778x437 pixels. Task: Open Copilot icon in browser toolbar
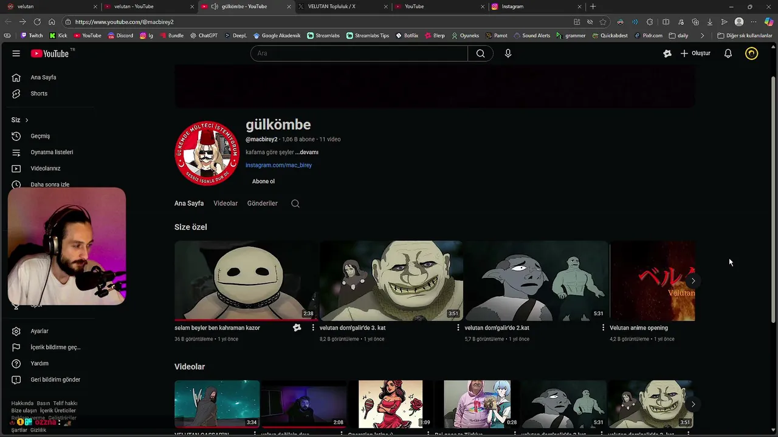pos(769,22)
